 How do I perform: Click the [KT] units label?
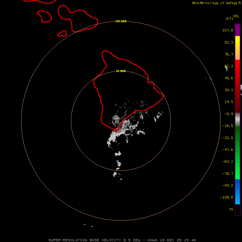click(x=230, y=19)
